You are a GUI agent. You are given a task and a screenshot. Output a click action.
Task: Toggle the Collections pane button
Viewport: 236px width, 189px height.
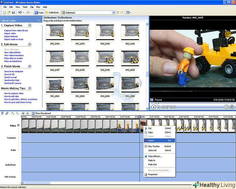pyautogui.click(x=52, y=12)
